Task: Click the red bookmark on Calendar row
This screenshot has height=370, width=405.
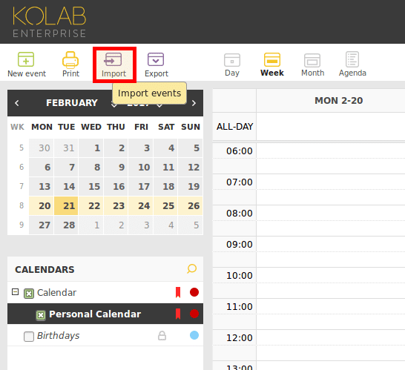Action: tap(178, 292)
